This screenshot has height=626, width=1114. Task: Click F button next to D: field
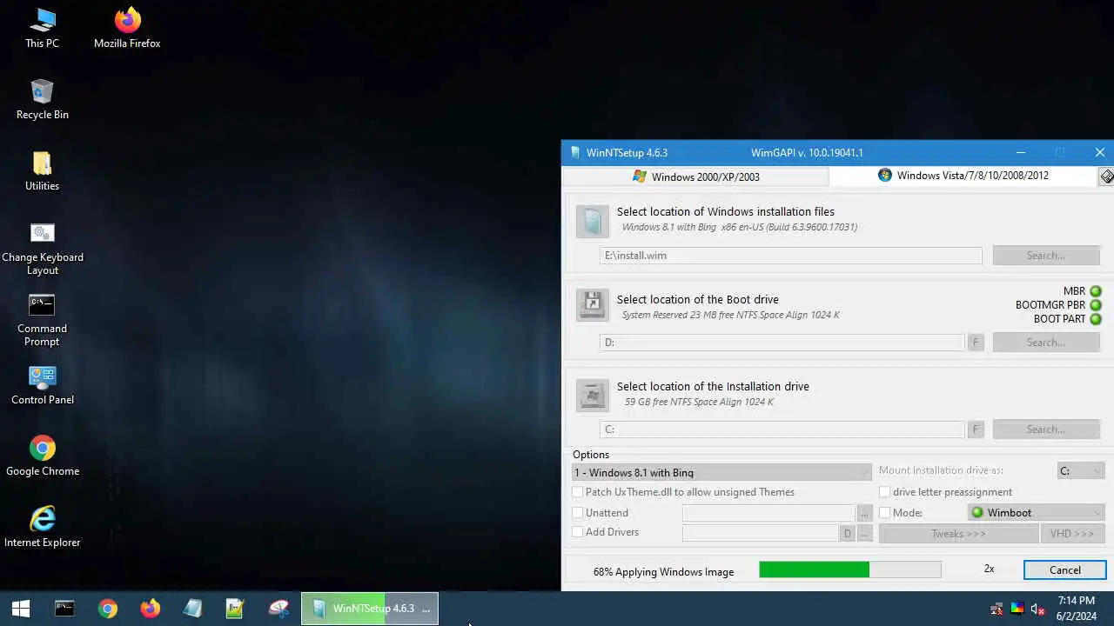(x=976, y=343)
